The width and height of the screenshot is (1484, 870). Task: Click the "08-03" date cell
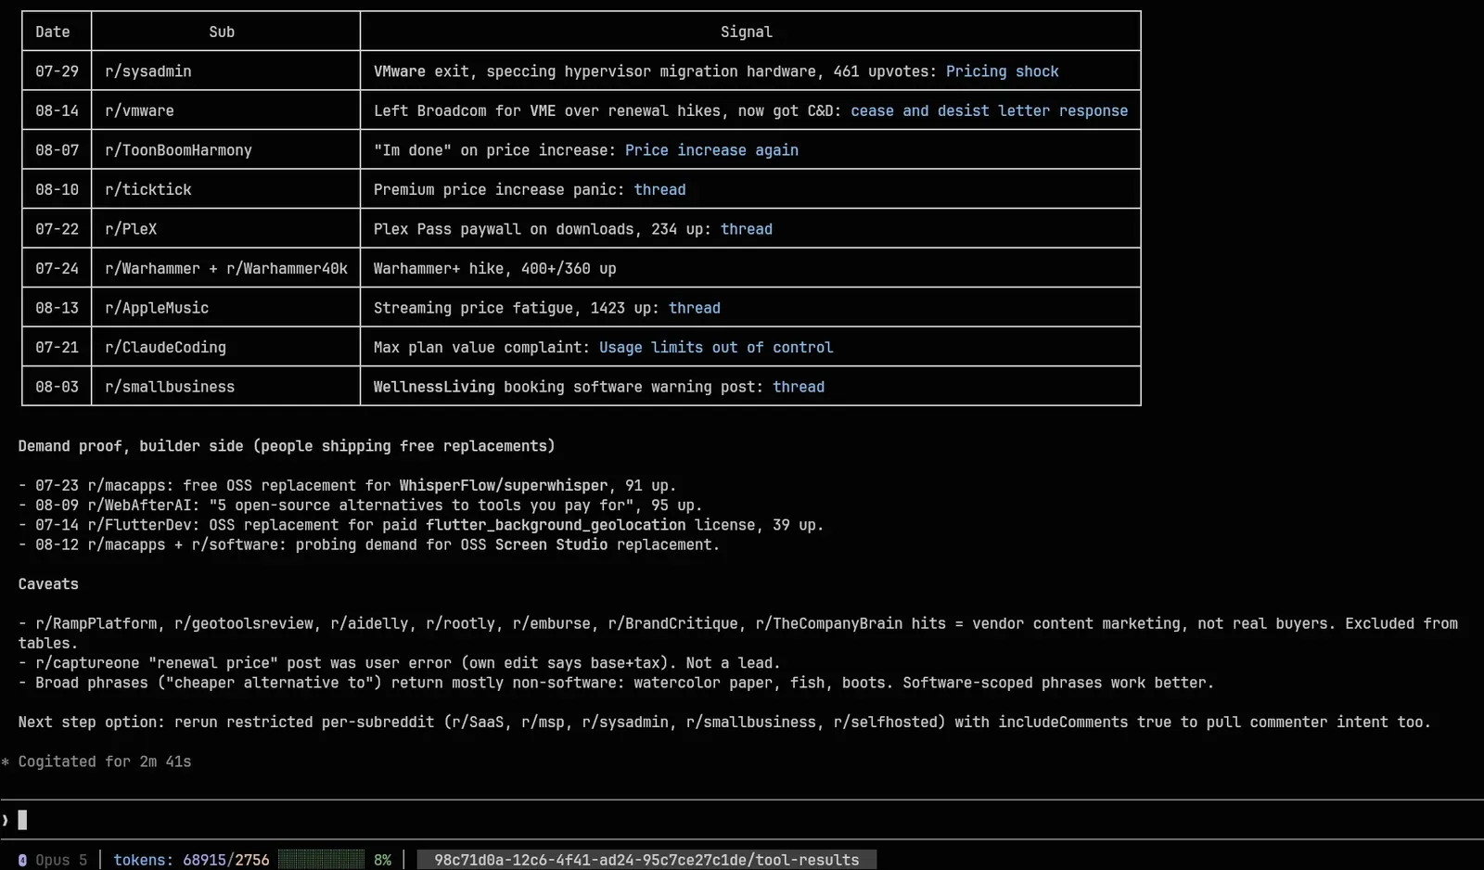click(57, 387)
